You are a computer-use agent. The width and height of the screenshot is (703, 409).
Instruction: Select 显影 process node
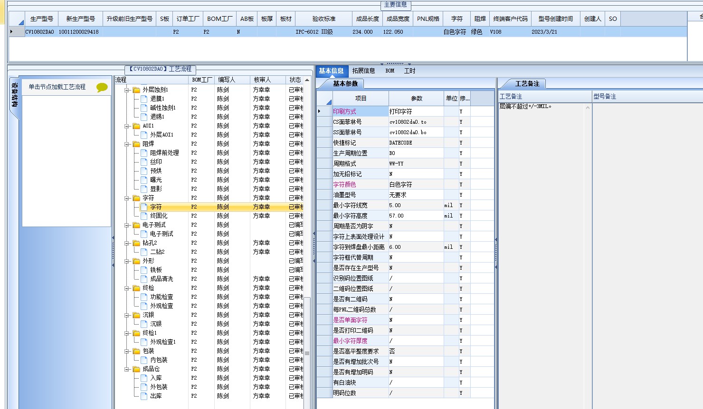(x=156, y=189)
